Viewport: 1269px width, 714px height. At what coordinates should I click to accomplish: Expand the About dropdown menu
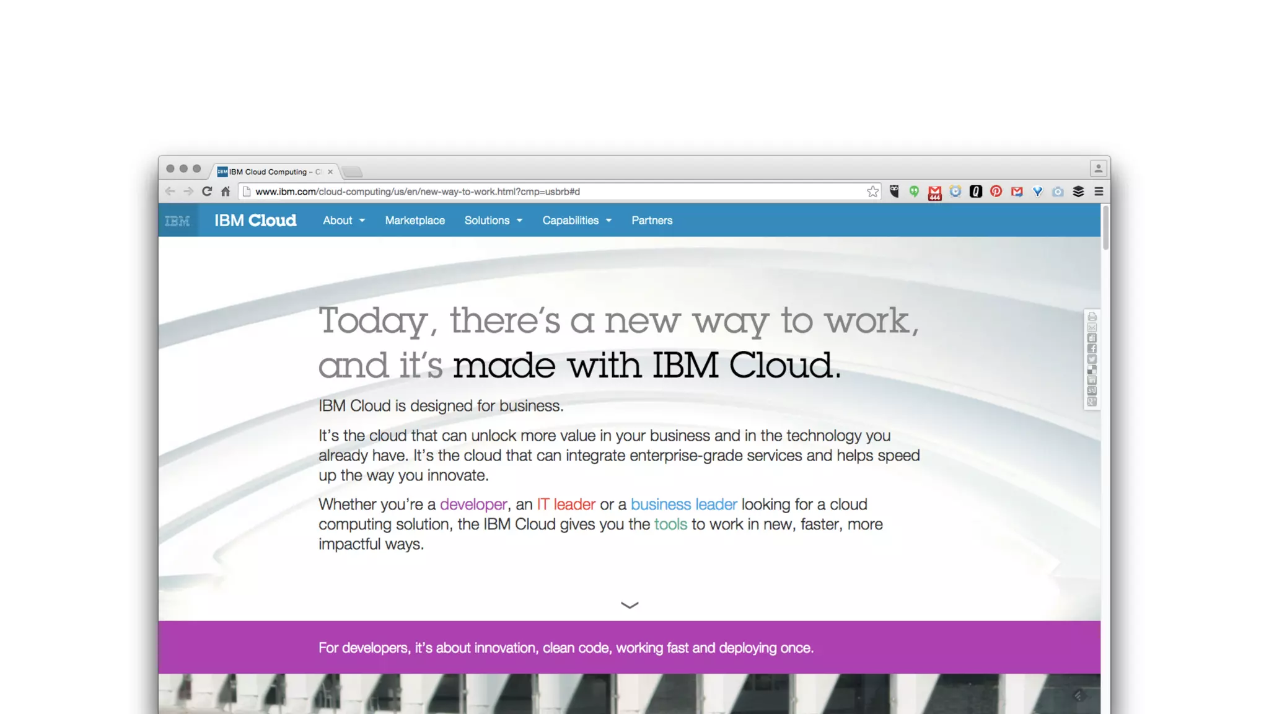(x=344, y=221)
